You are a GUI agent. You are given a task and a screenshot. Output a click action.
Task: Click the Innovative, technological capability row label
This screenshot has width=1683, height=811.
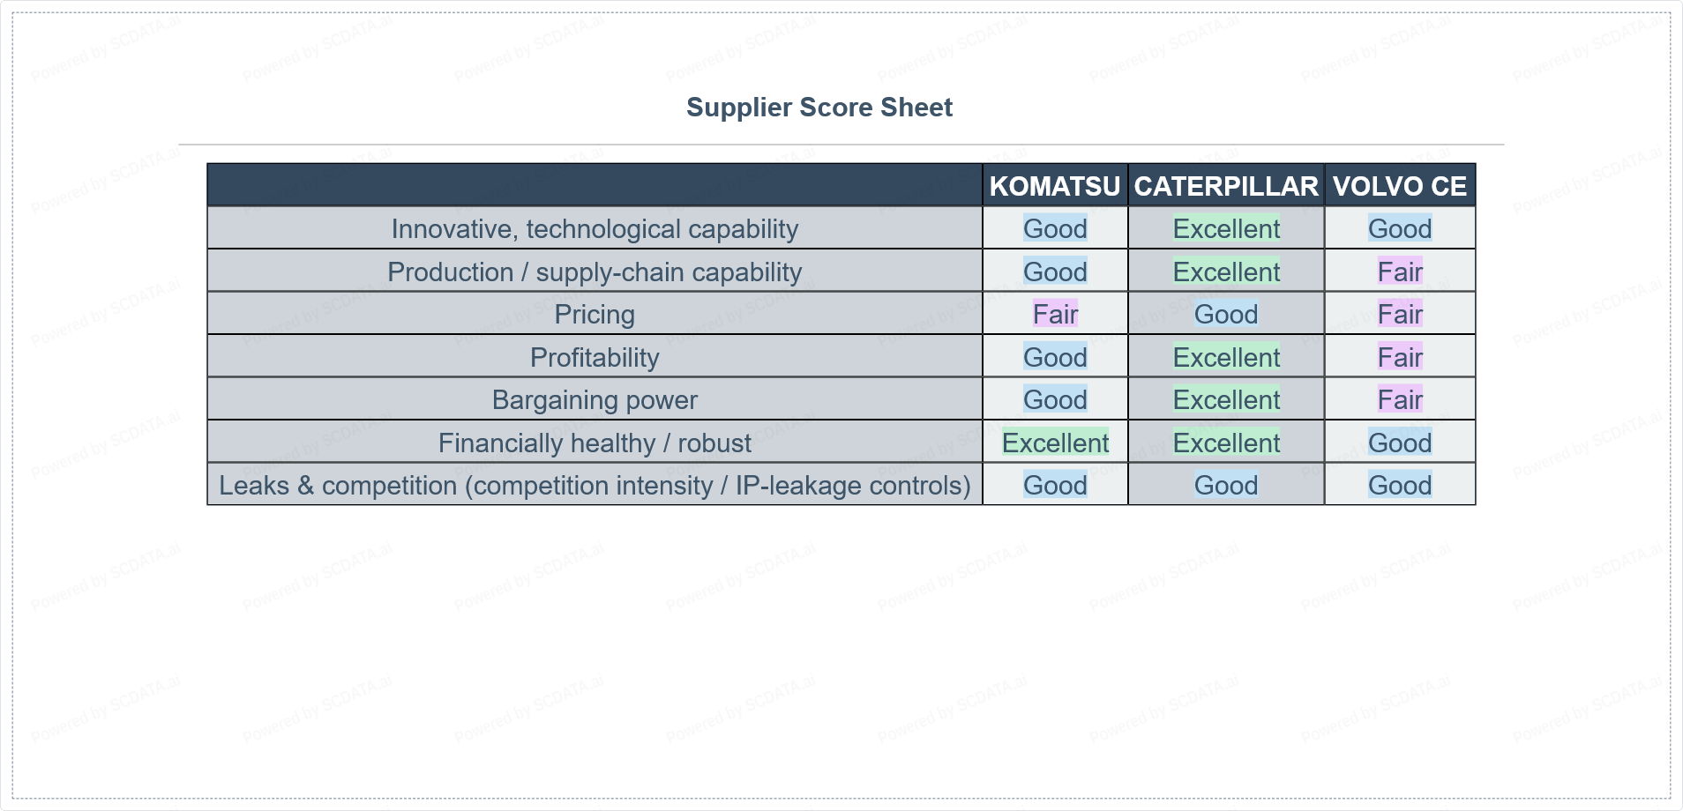click(595, 229)
